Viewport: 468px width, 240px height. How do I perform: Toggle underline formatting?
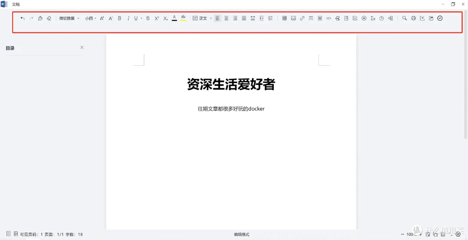136,19
